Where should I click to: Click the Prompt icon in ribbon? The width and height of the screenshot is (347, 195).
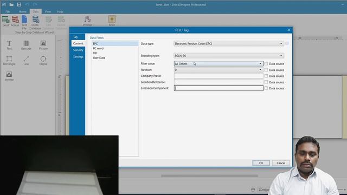87,21
